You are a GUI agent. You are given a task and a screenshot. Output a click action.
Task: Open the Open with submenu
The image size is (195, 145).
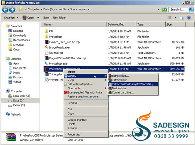click(x=85, y=88)
